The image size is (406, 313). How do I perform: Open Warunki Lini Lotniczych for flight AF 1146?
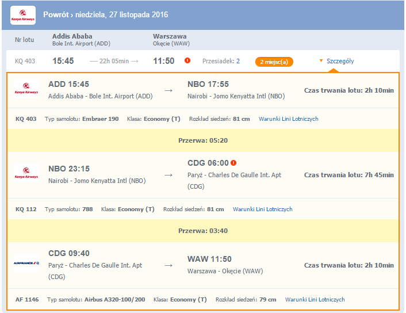315,300
